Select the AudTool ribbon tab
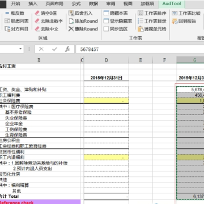This screenshot has width=204, height=204. pos(172,3)
